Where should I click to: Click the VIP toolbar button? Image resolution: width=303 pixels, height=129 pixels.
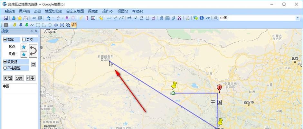click(208, 18)
